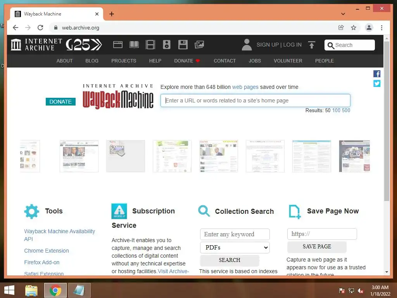Open the Web archive icon
The height and width of the screenshot is (298, 397).
point(118,45)
